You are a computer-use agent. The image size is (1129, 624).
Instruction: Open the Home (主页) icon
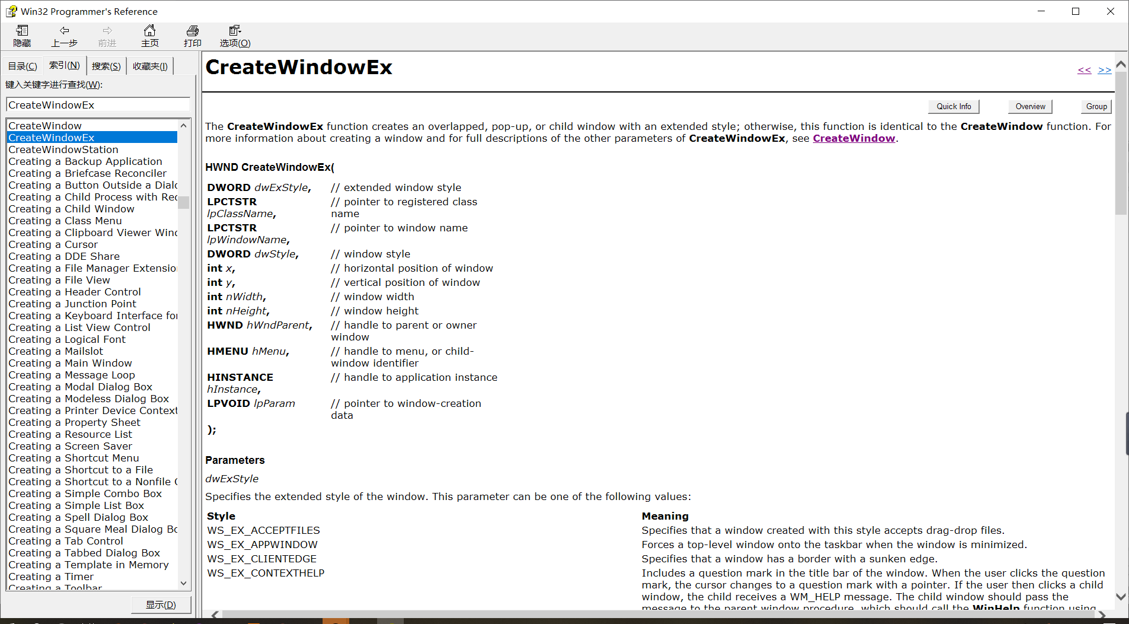[x=150, y=30]
